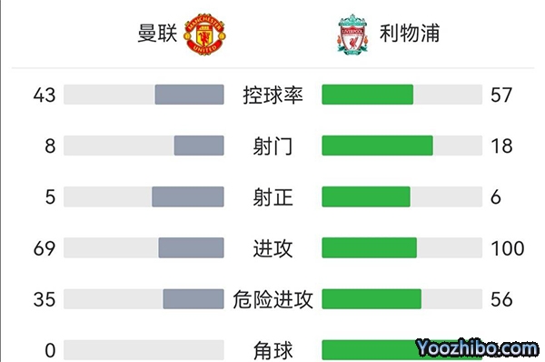Click Manchester United's gray shots-on-target bar

click(x=188, y=196)
